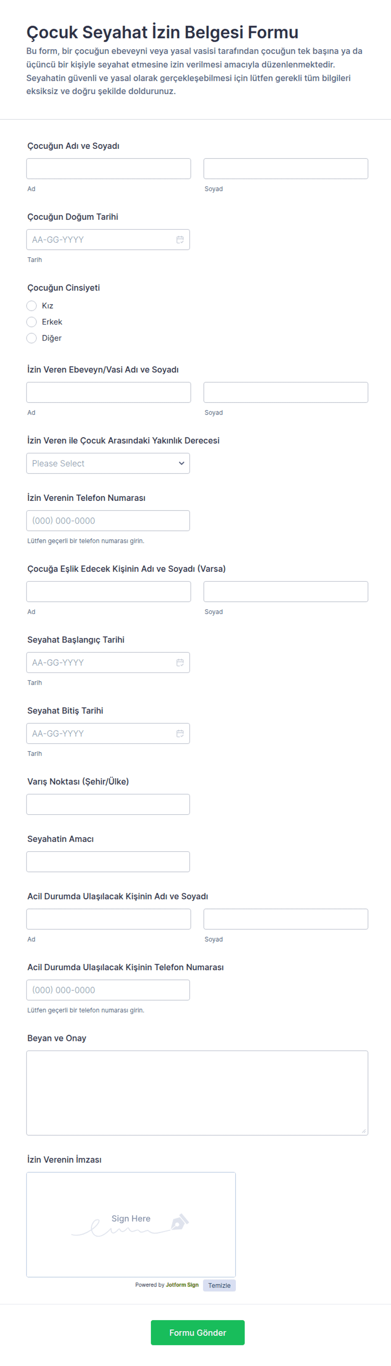This screenshot has height=1366, width=391.
Task: Click the Formu Gönder button
Action: 198,1332
